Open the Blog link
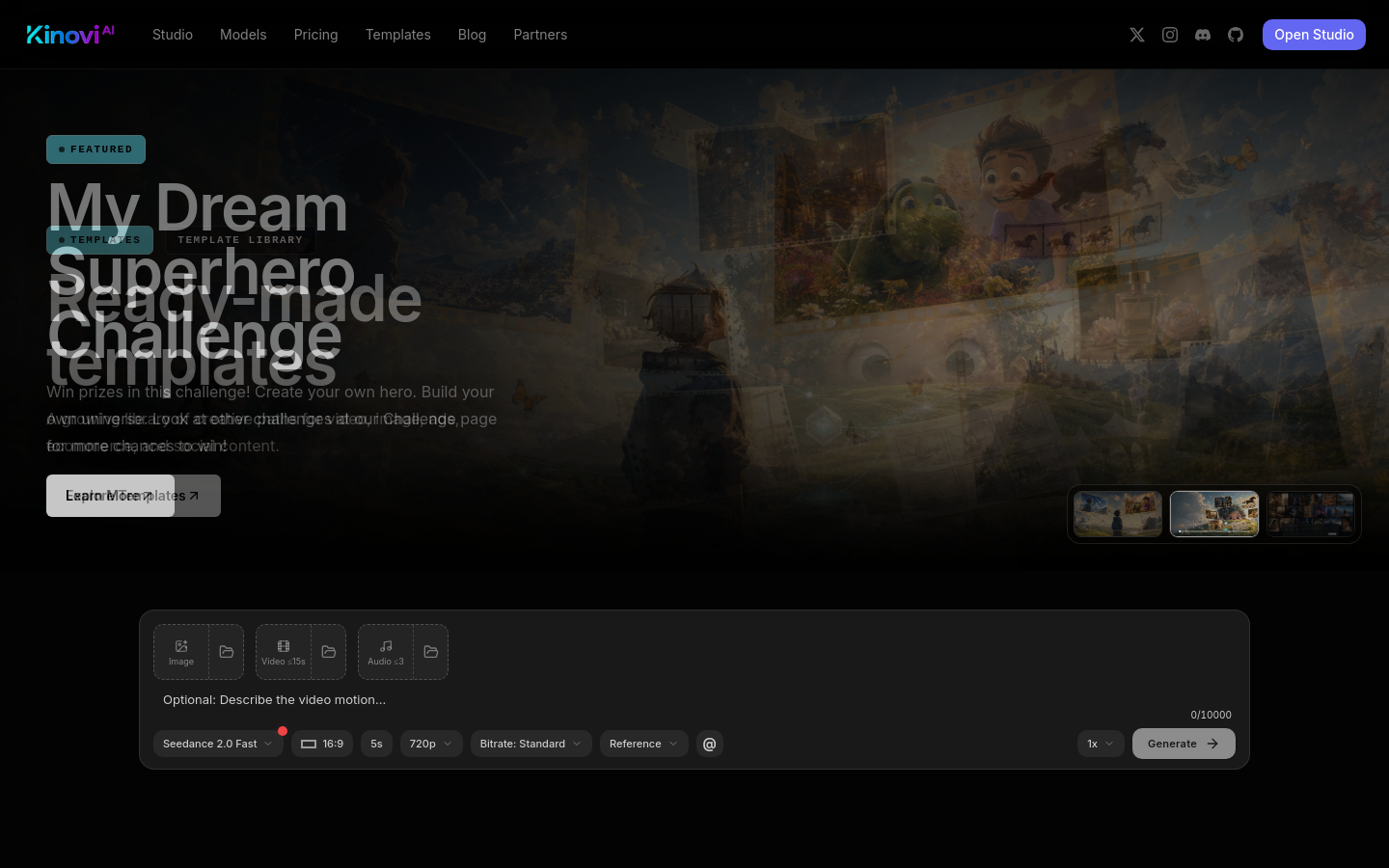Image resolution: width=1389 pixels, height=868 pixels. click(x=472, y=35)
